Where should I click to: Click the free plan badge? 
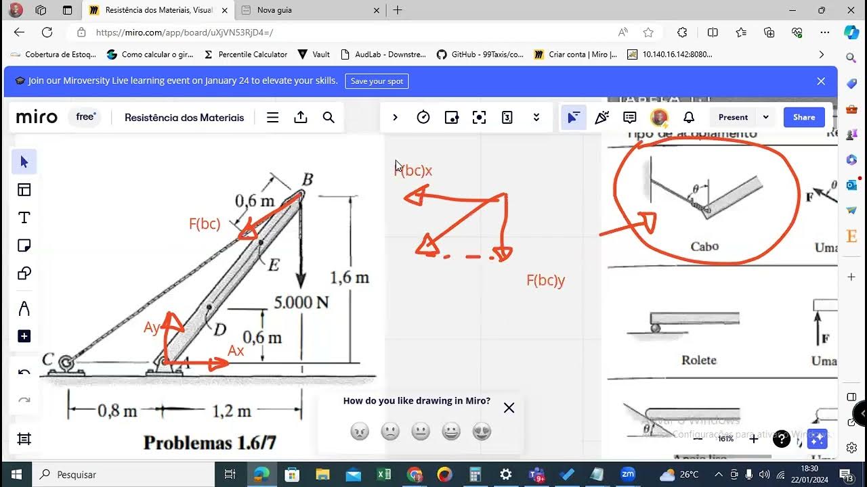[x=85, y=117]
